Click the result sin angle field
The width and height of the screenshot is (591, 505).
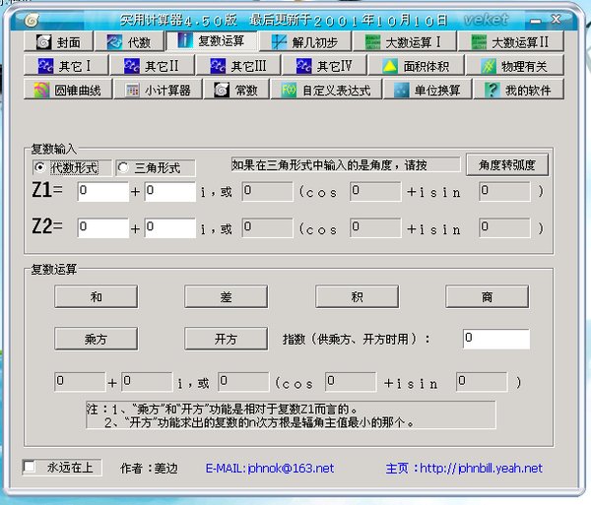pos(482,382)
